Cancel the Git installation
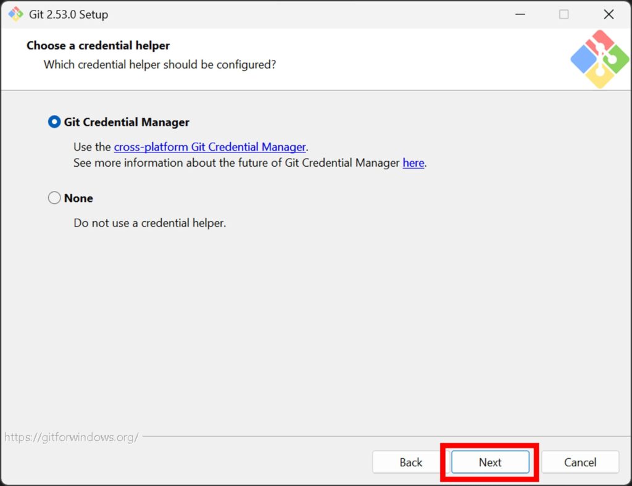This screenshot has width=632, height=486. 580,463
